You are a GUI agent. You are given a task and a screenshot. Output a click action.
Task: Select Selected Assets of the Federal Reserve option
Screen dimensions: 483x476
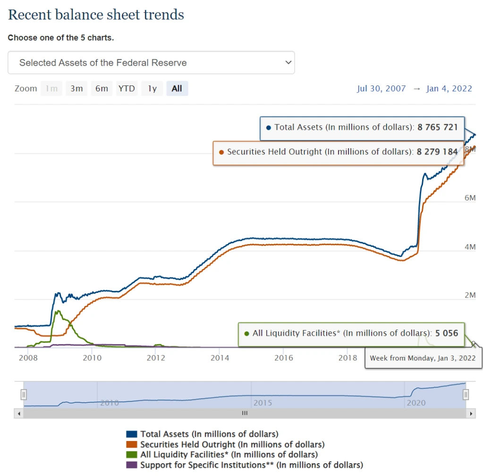tap(151, 62)
